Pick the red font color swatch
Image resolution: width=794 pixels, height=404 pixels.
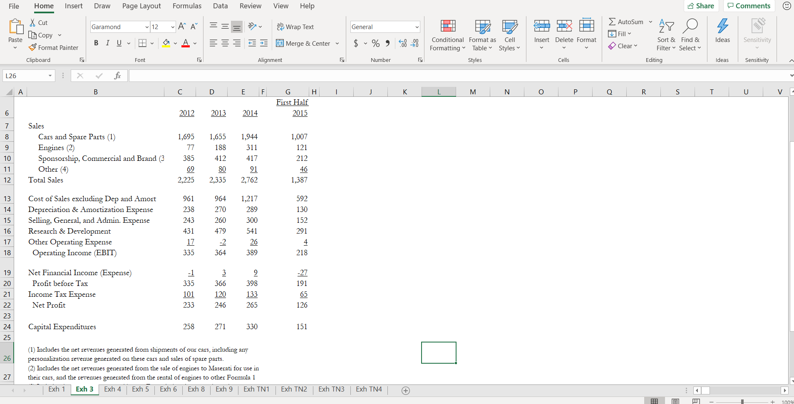(186, 43)
